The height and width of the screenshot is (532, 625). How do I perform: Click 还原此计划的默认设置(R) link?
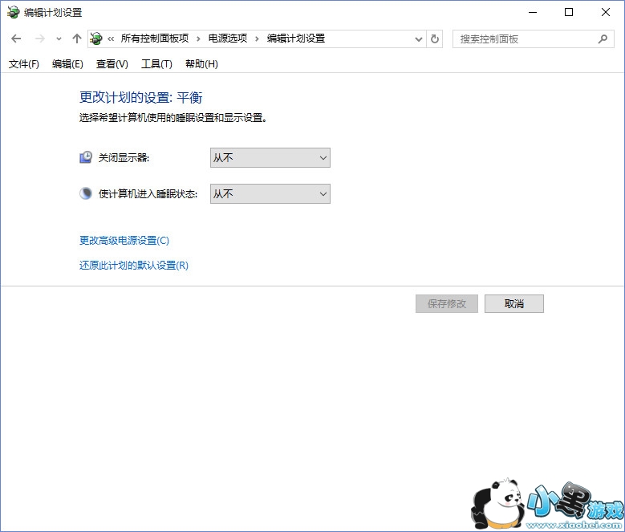pyautogui.click(x=134, y=265)
